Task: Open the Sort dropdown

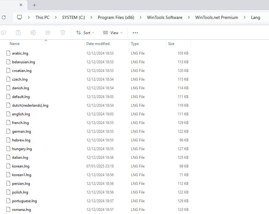Action: coord(85,33)
